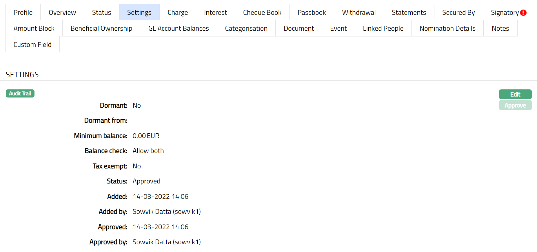Go to the Amount Block tab
Viewport: 537px width, 252px height.
(34, 28)
